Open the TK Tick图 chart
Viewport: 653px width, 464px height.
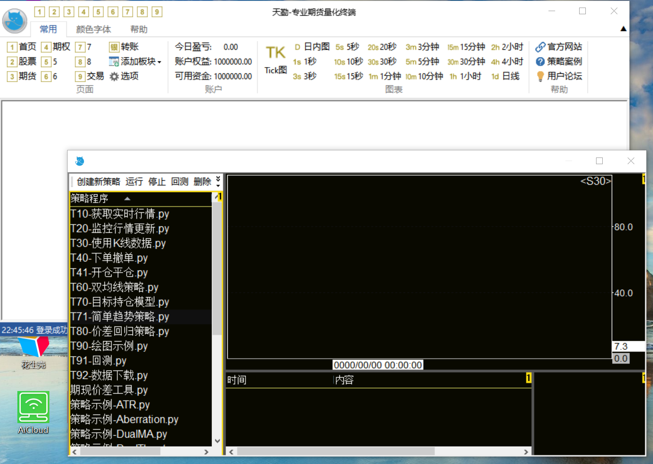[x=276, y=60]
